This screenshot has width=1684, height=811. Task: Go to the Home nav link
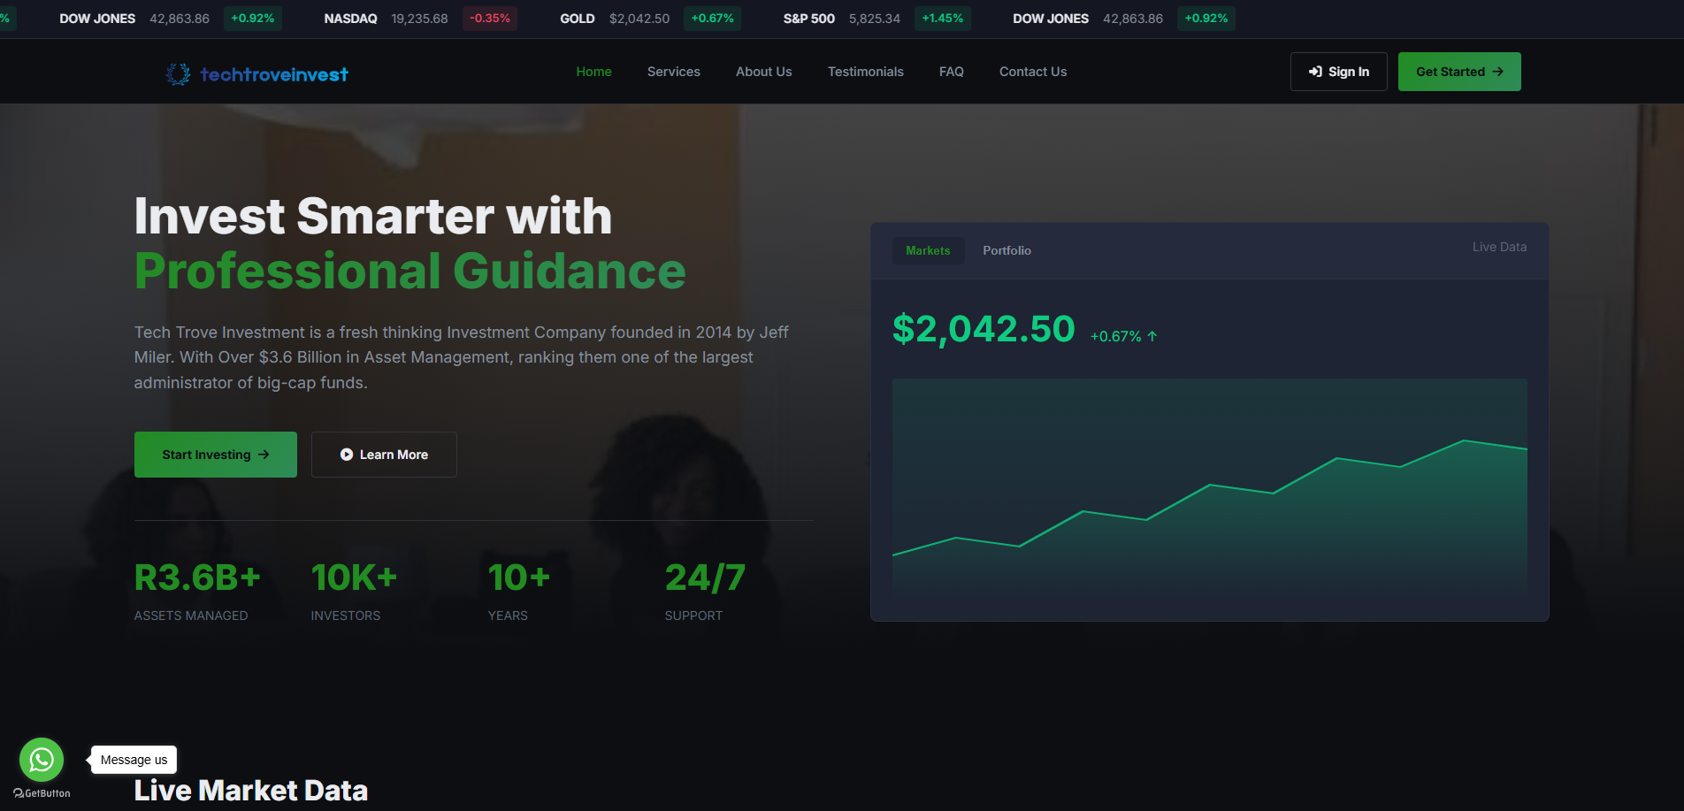pyautogui.click(x=593, y=72)
